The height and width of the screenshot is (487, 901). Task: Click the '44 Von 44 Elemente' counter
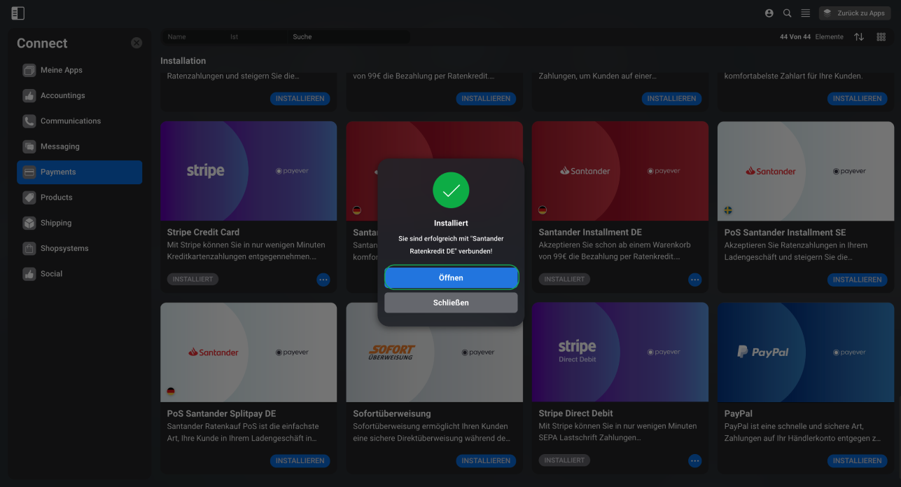click(811, 36)
